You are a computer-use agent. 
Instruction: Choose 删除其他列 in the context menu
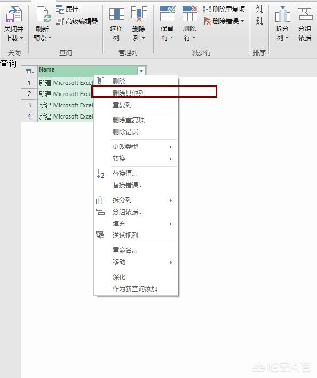136,93
